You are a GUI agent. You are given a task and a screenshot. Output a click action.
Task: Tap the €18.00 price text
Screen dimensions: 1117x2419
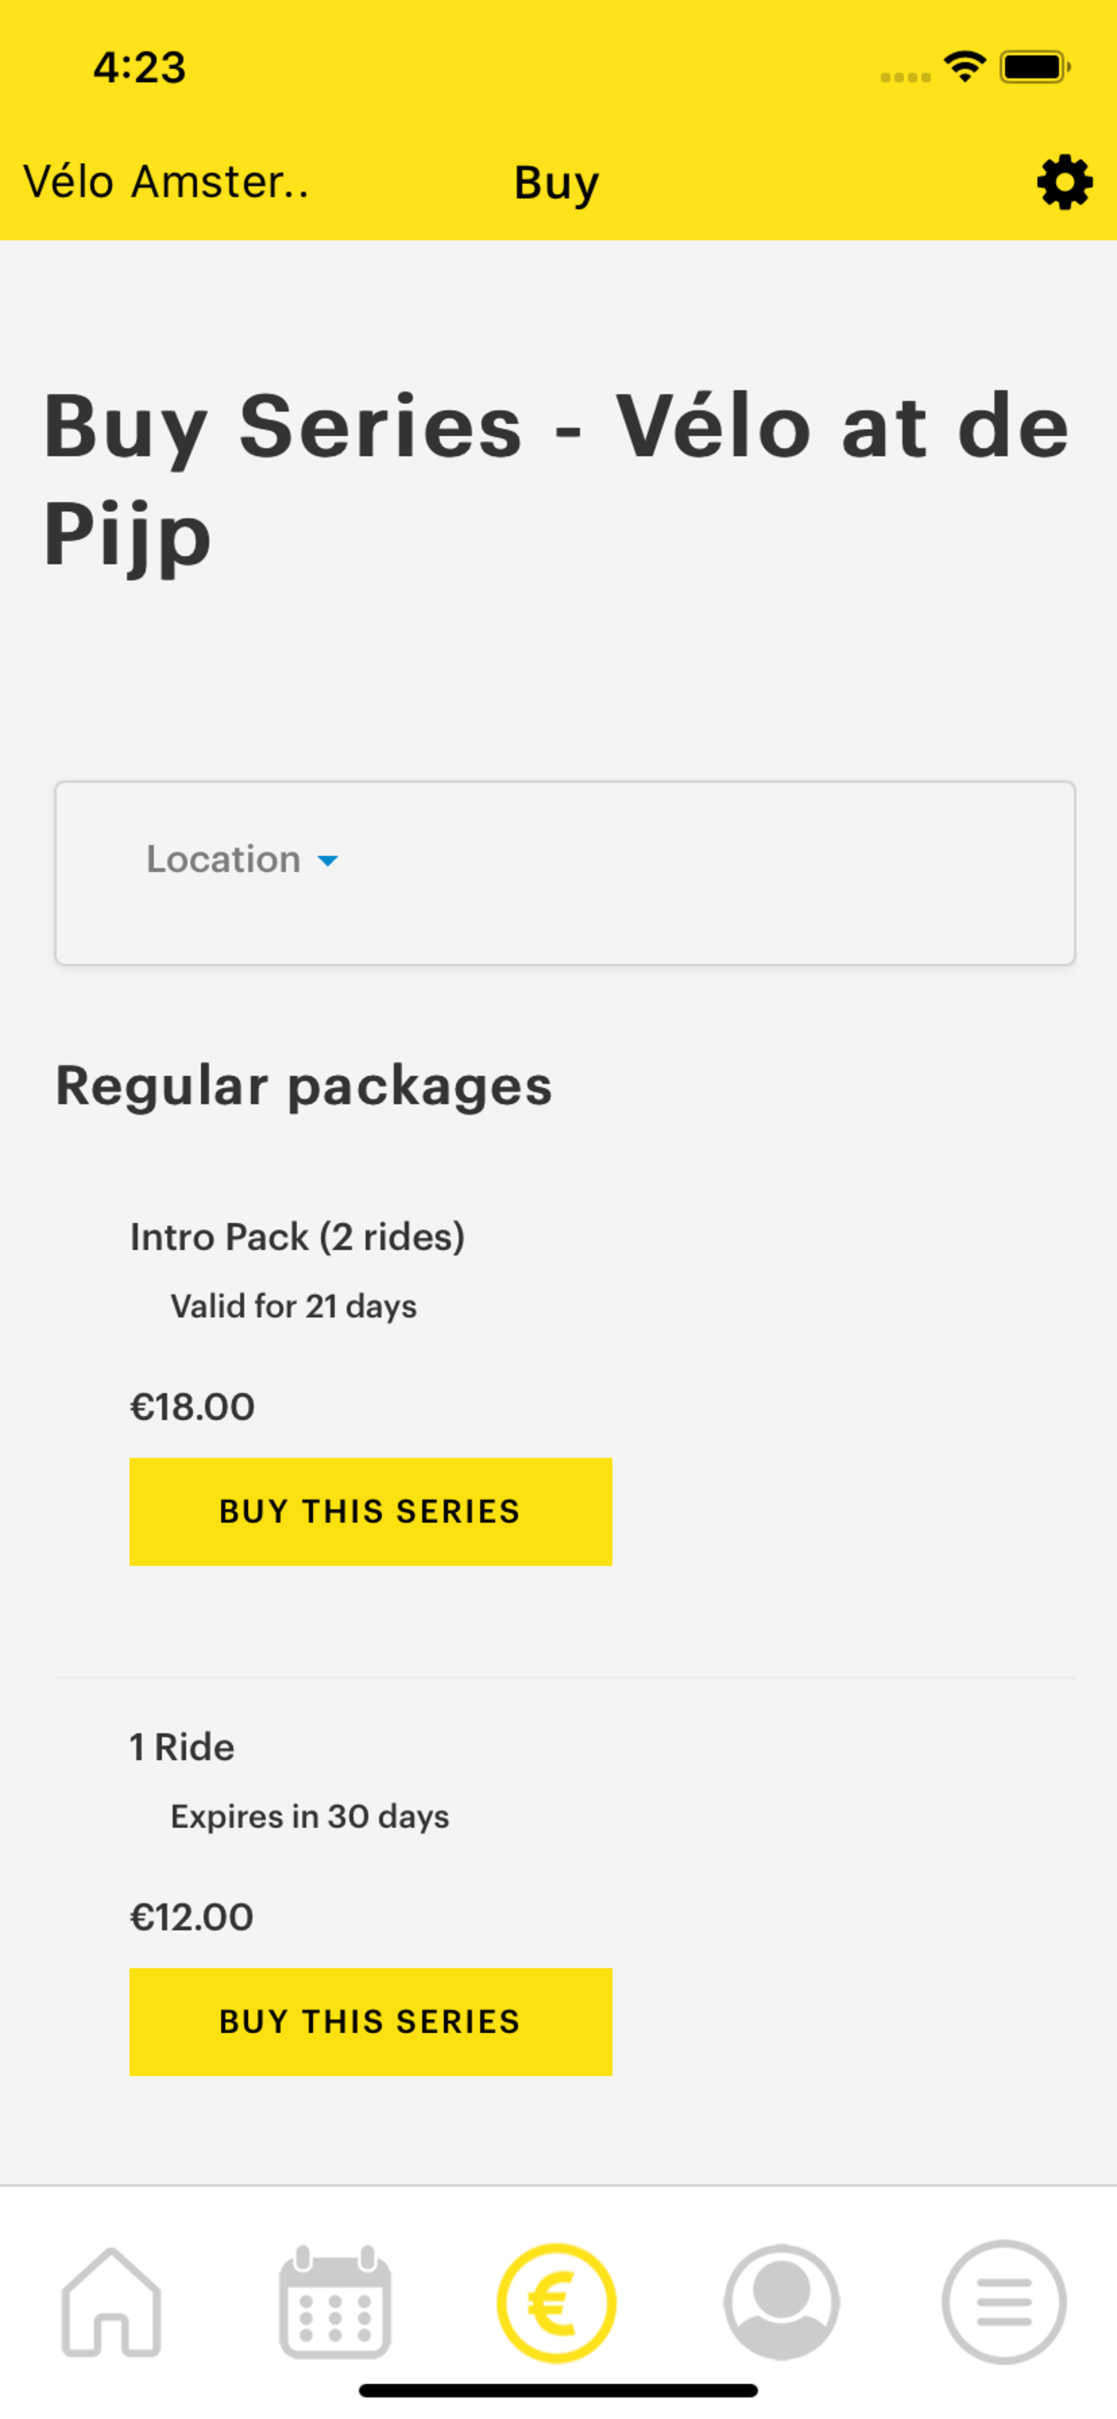coord(192,1407)
